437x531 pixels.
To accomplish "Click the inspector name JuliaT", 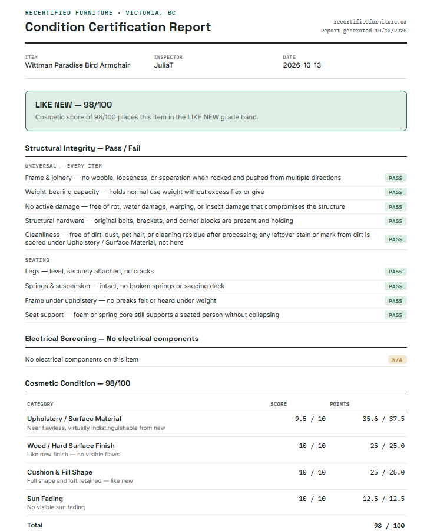I will click(x=164, y=65).
